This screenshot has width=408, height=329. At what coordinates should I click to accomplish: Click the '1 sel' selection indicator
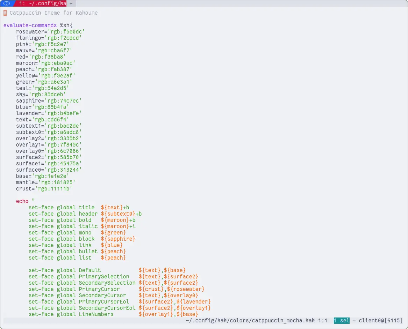click(x=342, y=320)
